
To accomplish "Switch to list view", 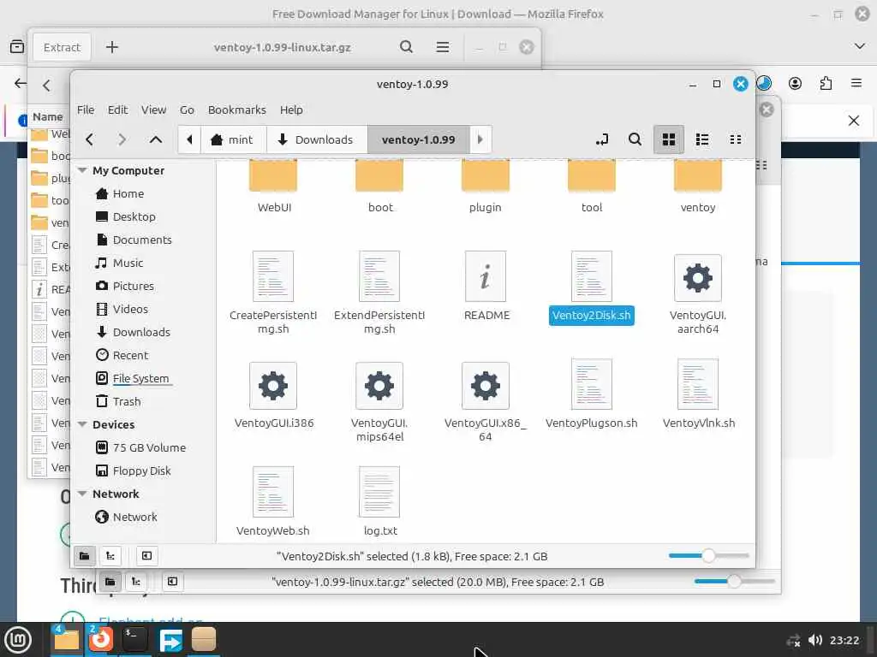I will click(702, 139).
